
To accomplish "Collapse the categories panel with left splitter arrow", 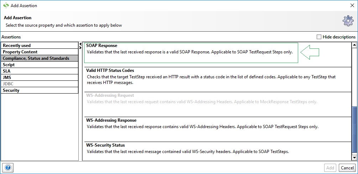I will (80, 44).
